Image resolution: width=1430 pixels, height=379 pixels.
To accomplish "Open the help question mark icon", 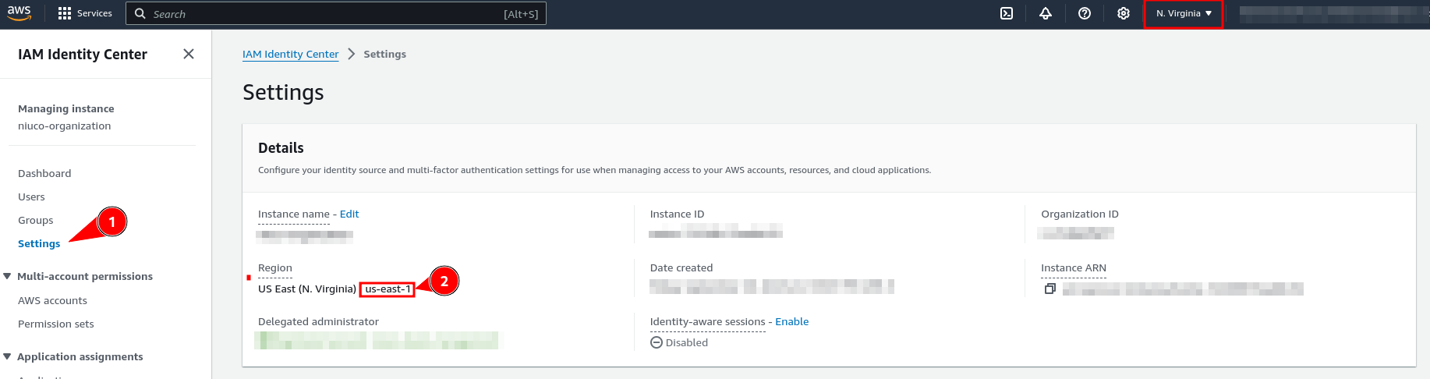I will click(1085, 13).
